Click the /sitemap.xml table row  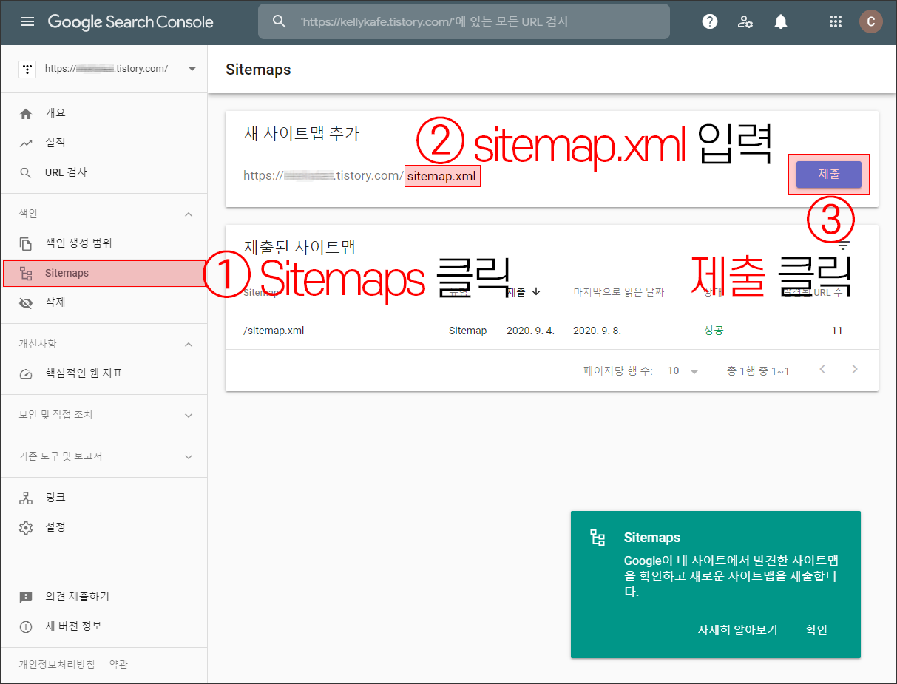[x=552, y=331]
